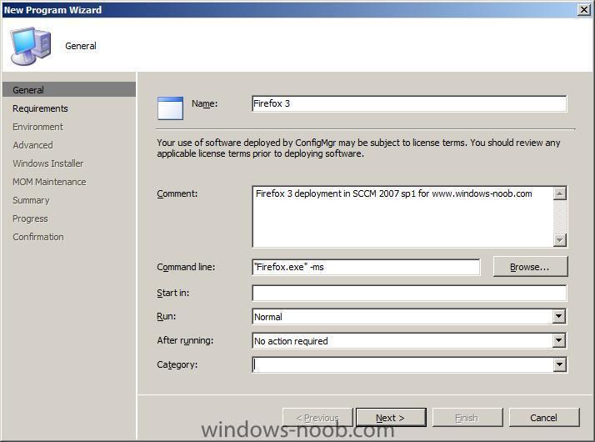The height and width of the screenshot is (442, 595).
Task: Close the New Program Wizard window
Action: point(584,9)
